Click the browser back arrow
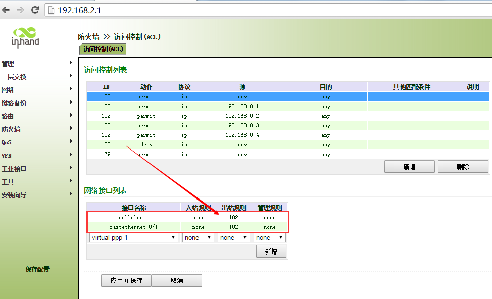The image size is (492, 299). click(x=7, y=10)
